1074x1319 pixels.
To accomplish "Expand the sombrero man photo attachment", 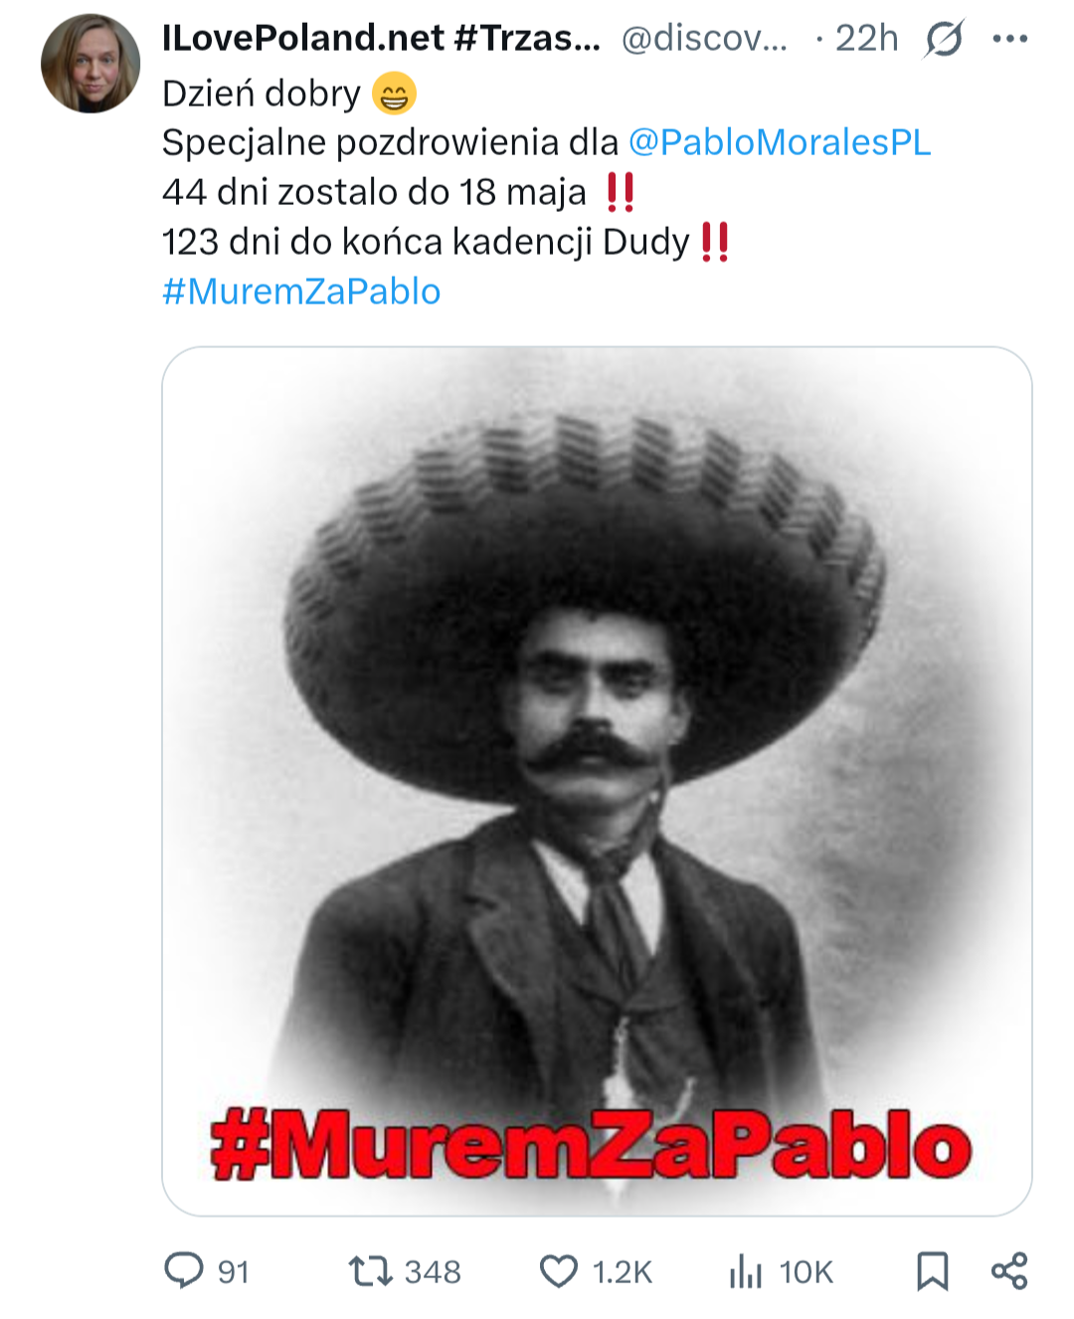I will 597,781.
